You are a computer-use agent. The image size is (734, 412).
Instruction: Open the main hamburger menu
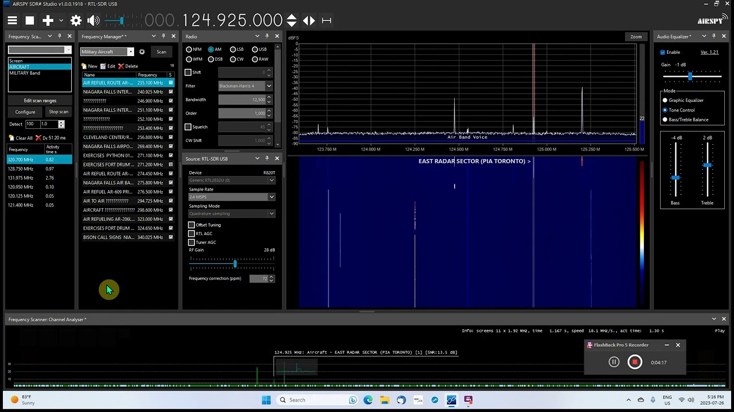coord(12,21)
